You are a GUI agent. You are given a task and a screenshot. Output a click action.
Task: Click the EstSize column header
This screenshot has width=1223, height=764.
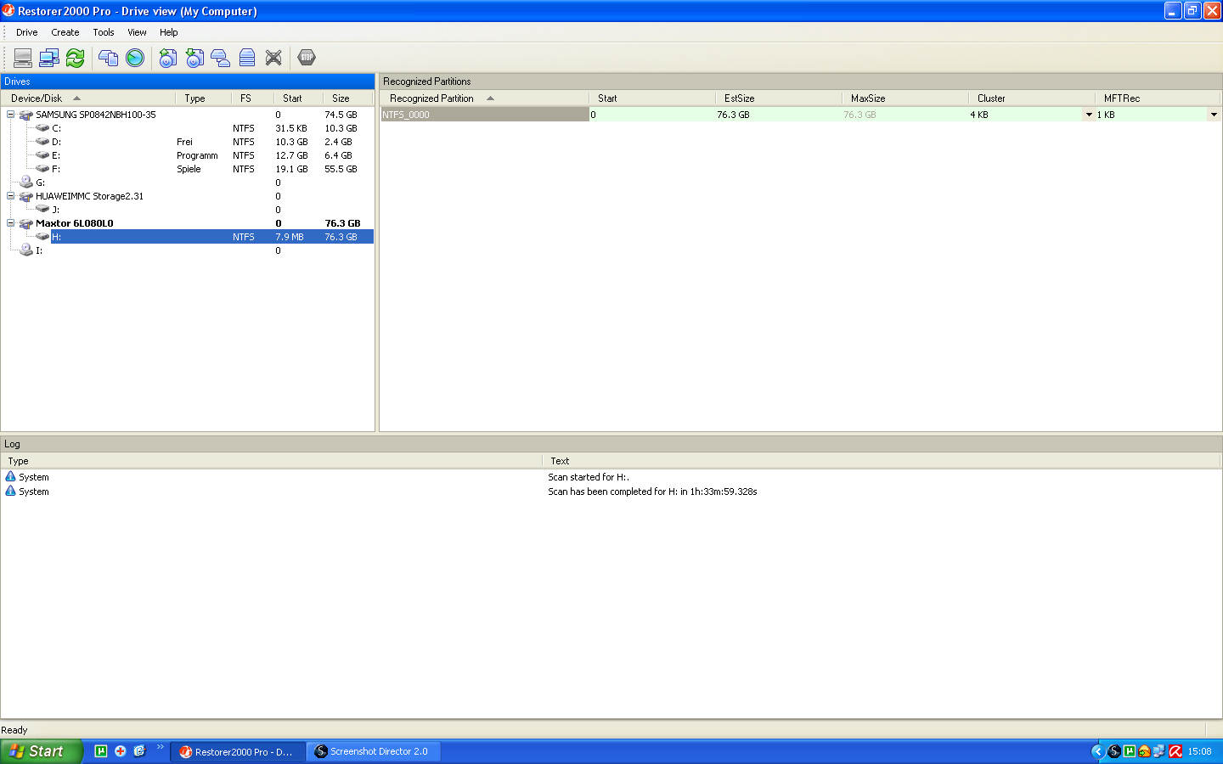coord(778,98)
